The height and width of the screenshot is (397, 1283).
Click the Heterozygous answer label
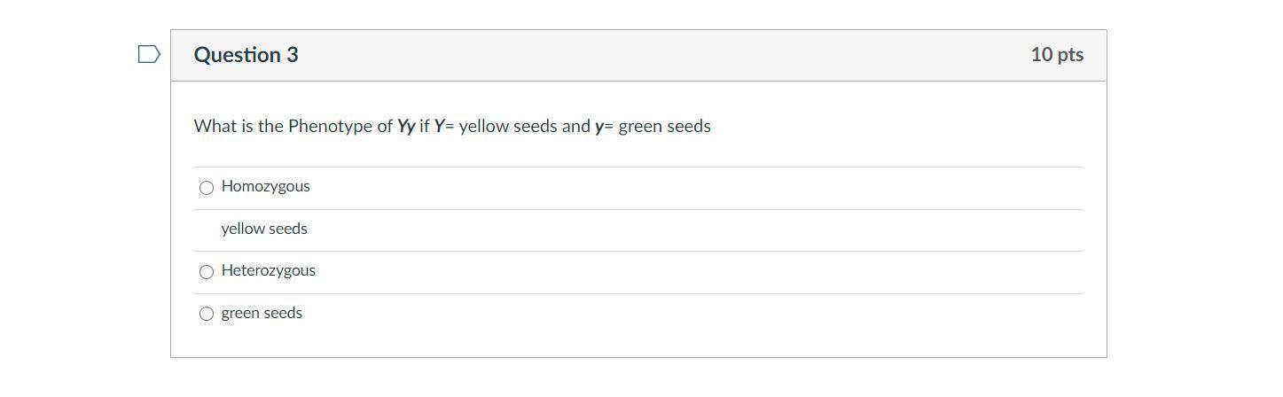[268, 270]
